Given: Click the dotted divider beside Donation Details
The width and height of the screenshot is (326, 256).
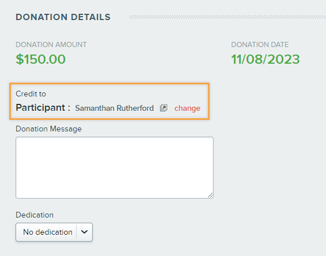Looking at the screenshot, I should pyautogui.click(x=228, y=17).
